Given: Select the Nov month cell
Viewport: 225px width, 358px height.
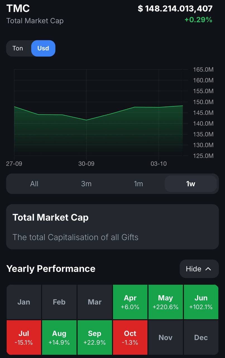Looking at the screenshot, I should (x=166, y=338).
